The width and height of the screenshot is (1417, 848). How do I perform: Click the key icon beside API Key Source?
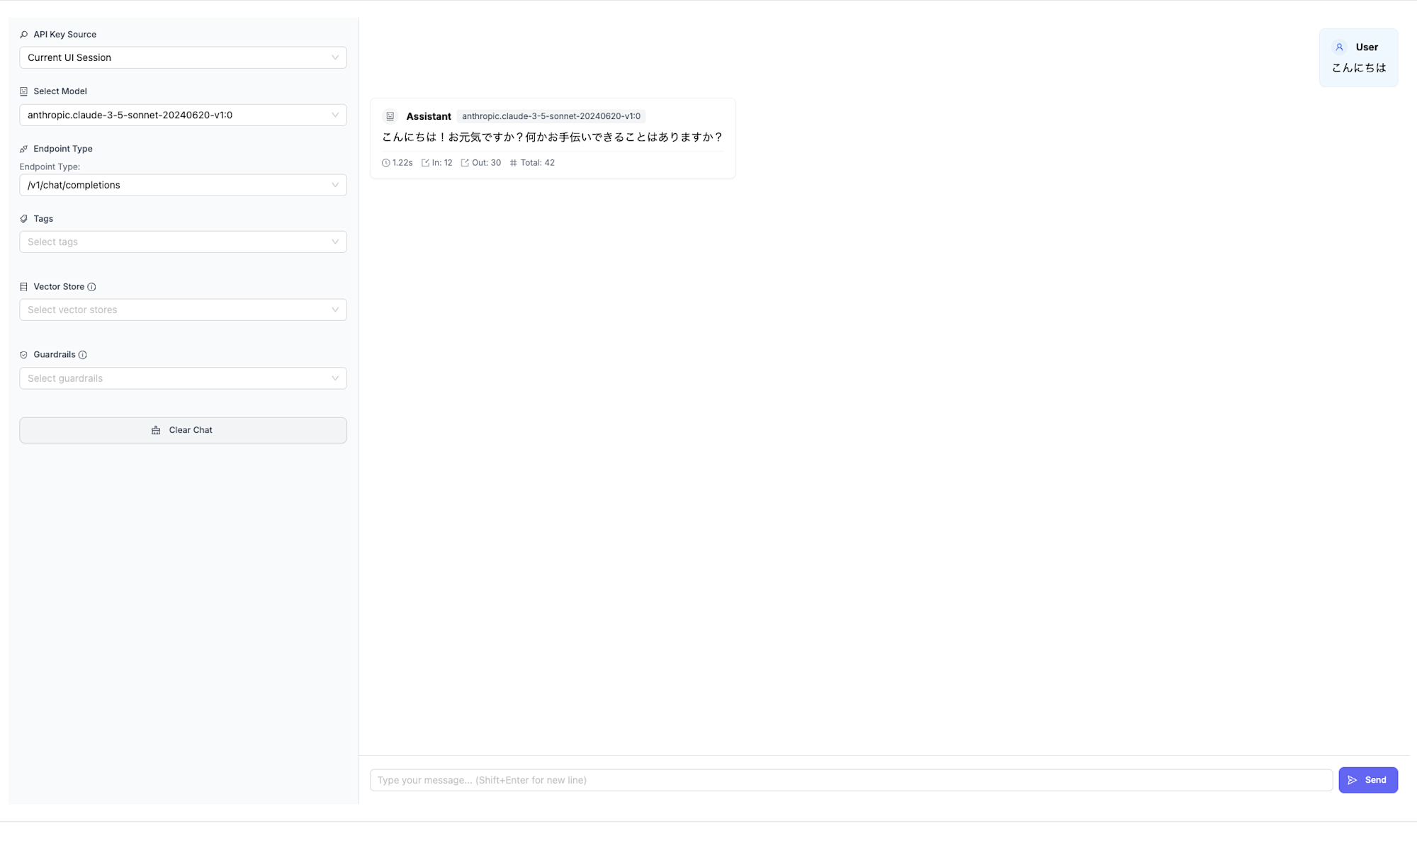click(23, 35)
